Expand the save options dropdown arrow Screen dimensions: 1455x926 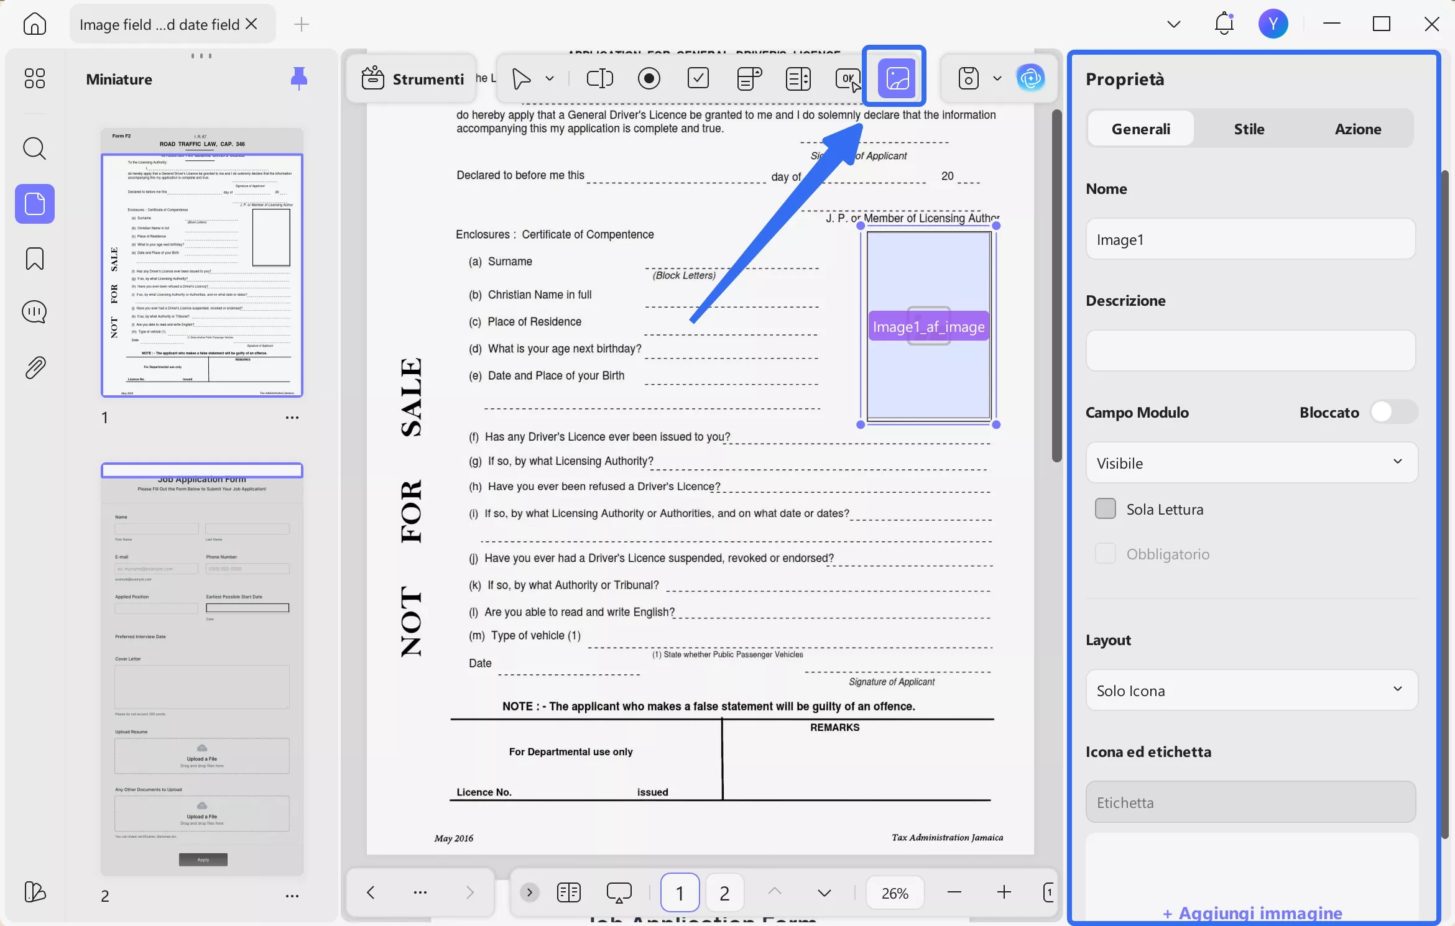[997, 78]
